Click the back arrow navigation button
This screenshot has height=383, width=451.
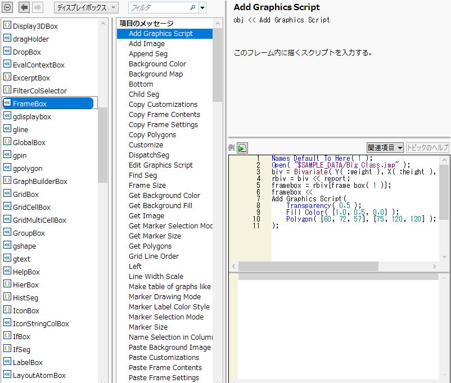click(24, 7)
